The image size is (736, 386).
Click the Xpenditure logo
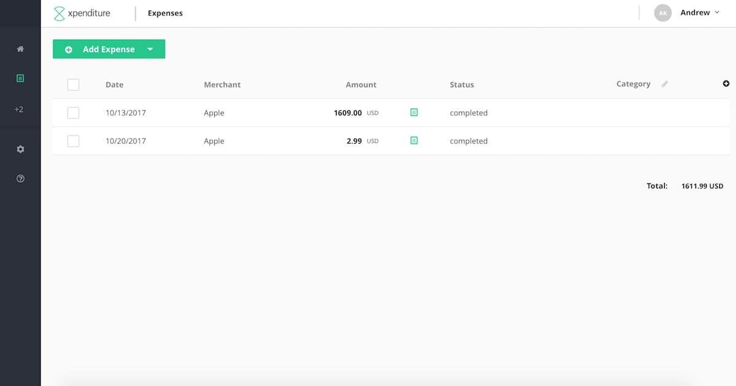[x=82, y=13]
